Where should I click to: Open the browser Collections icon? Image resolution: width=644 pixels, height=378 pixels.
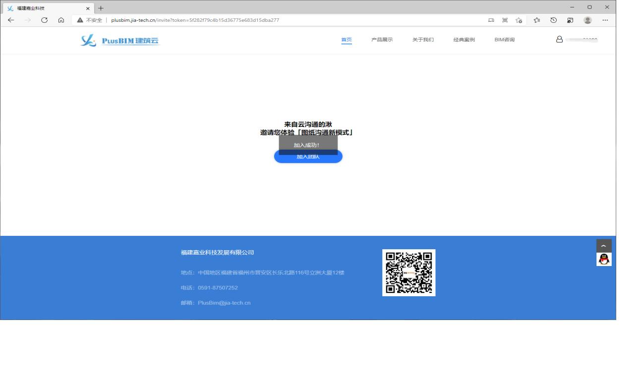(x=570, y=20)
